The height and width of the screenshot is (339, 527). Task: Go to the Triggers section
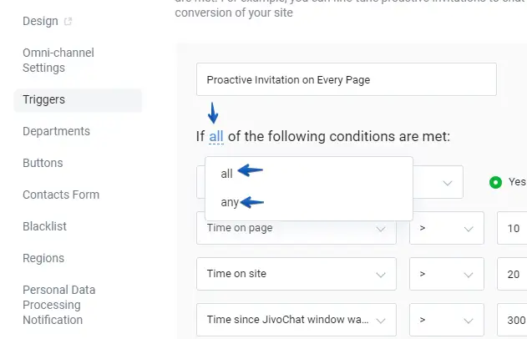pyautogui.click(x=43, y=99)
